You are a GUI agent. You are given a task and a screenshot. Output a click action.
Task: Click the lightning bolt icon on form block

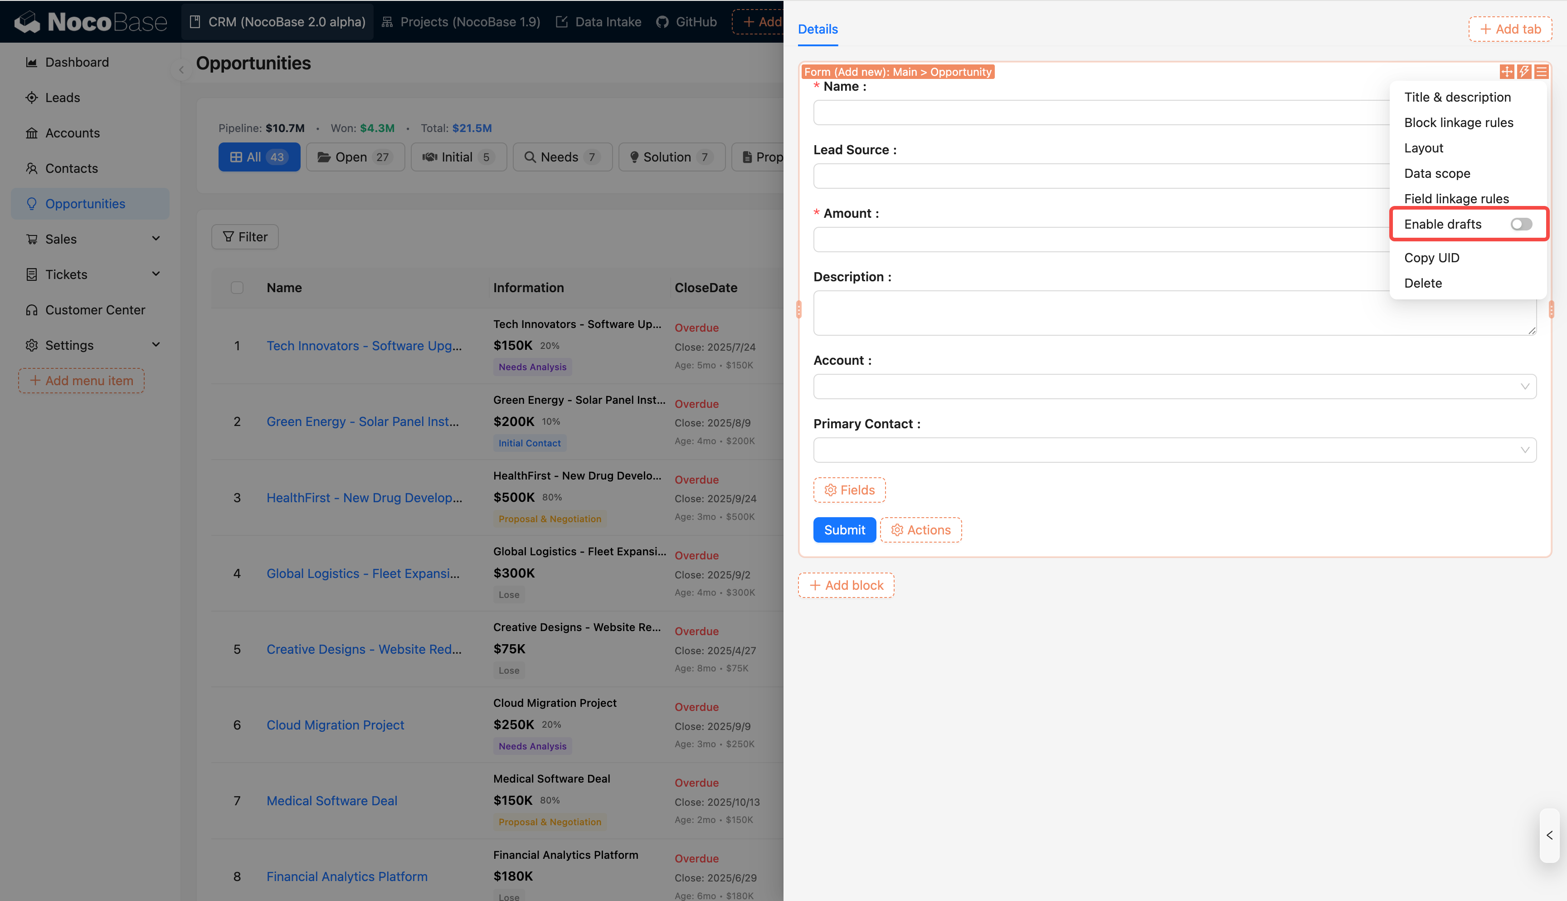(x=1524, y=72)
